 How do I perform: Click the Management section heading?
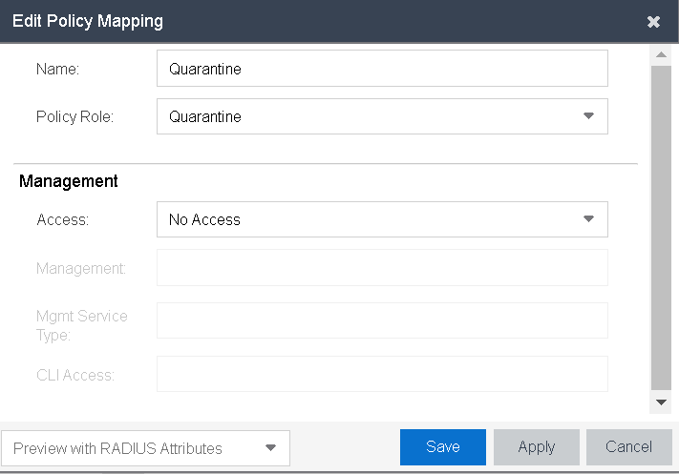click(69, 180)
